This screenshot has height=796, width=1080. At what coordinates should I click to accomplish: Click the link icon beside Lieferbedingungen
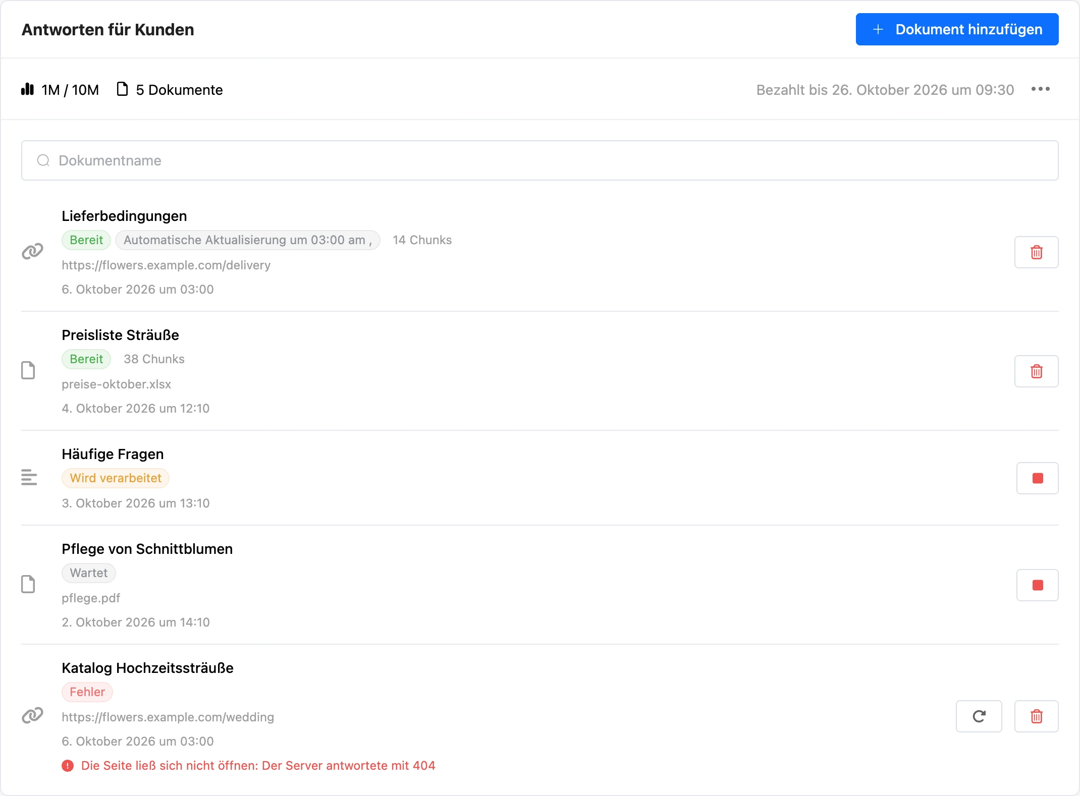[x=32, y=251]
